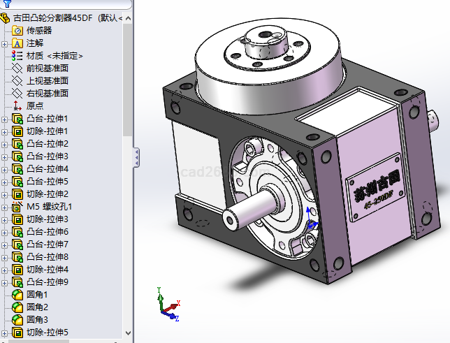Click the 上视基准面 plane icon

point(17,80)
